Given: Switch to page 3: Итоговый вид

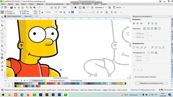Looking at the screenshot, I should point(76,81).
